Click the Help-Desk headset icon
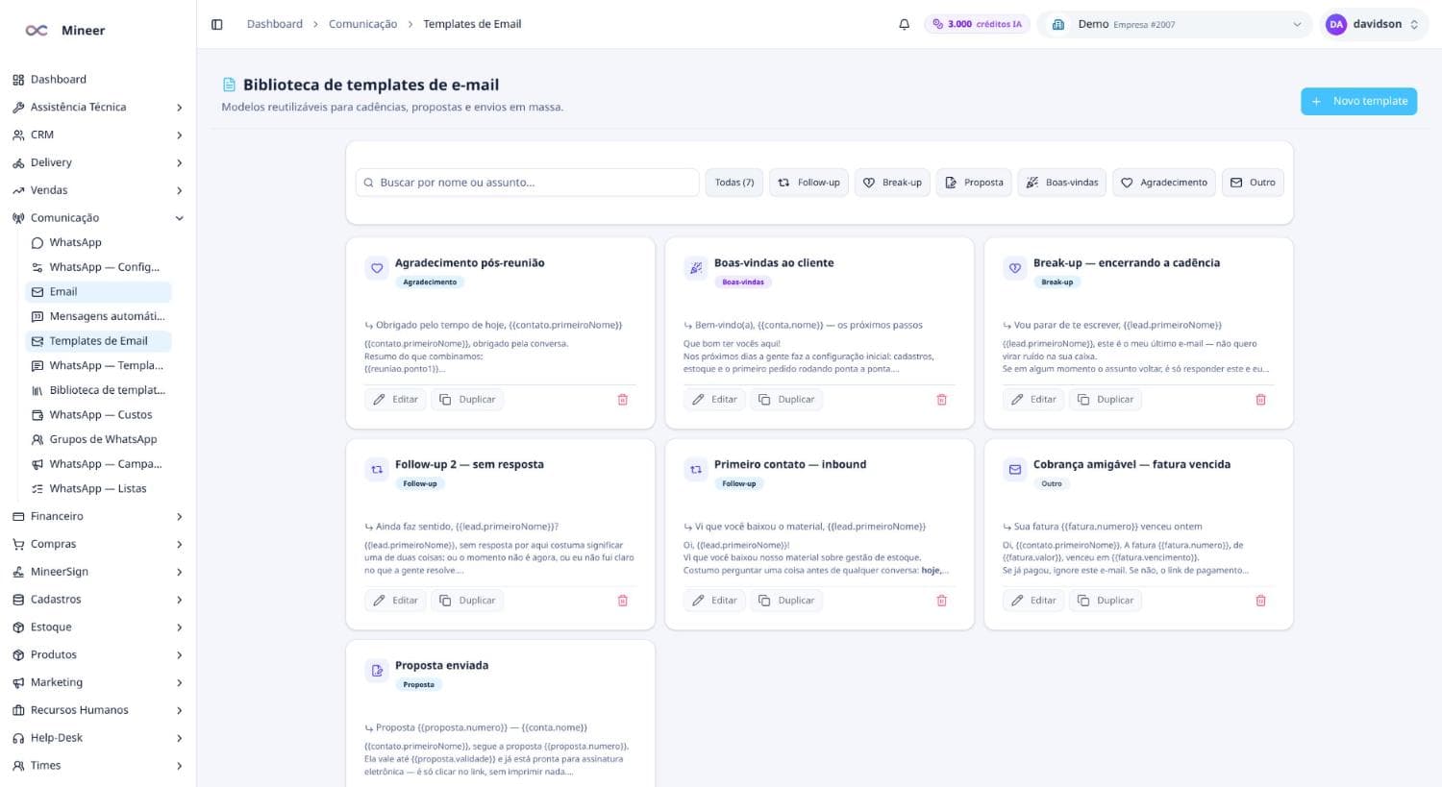 tap(18, 738)
